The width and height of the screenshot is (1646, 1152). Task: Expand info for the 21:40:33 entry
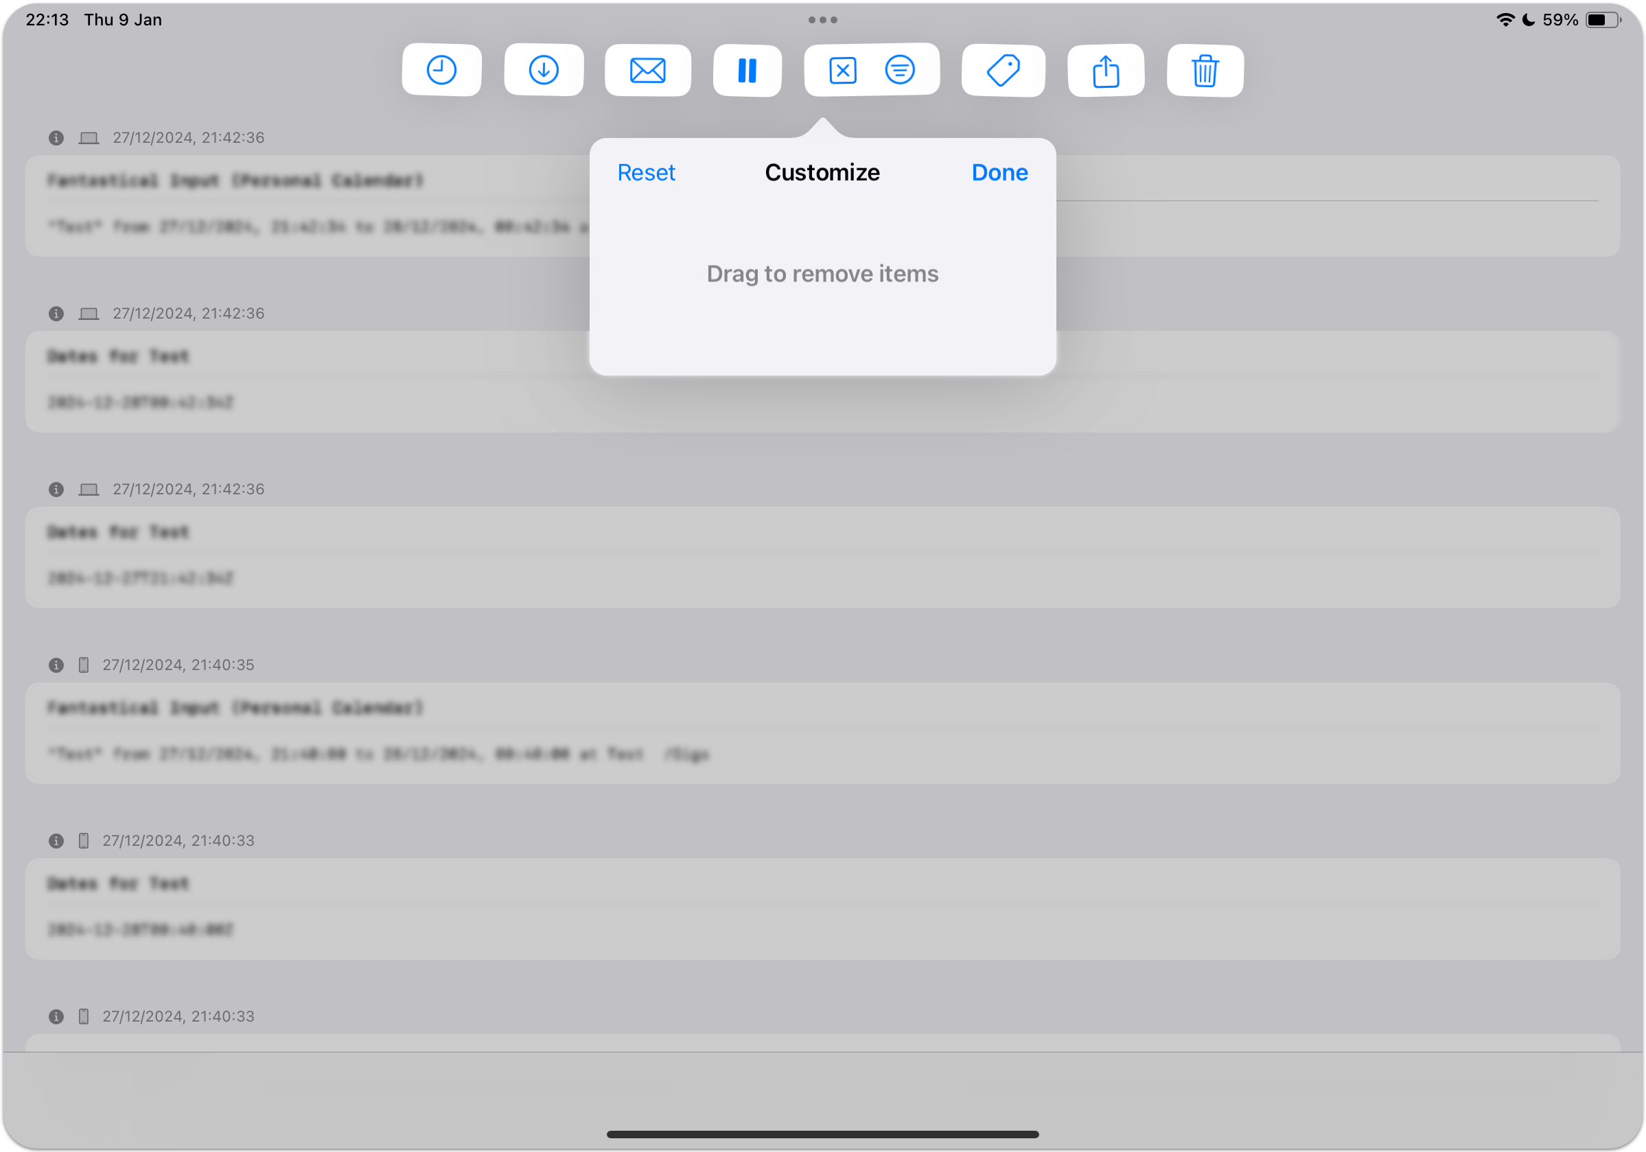56,840
